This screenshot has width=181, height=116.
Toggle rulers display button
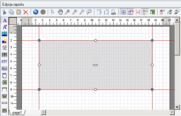(x=145, y=12)
